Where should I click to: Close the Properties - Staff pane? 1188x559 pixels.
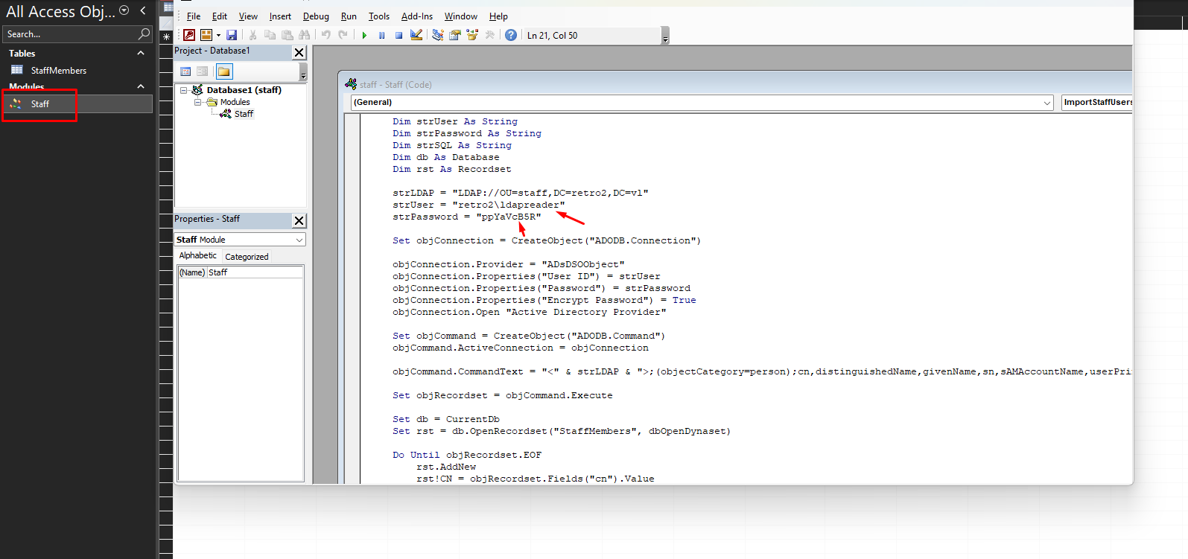pos(299,220)
